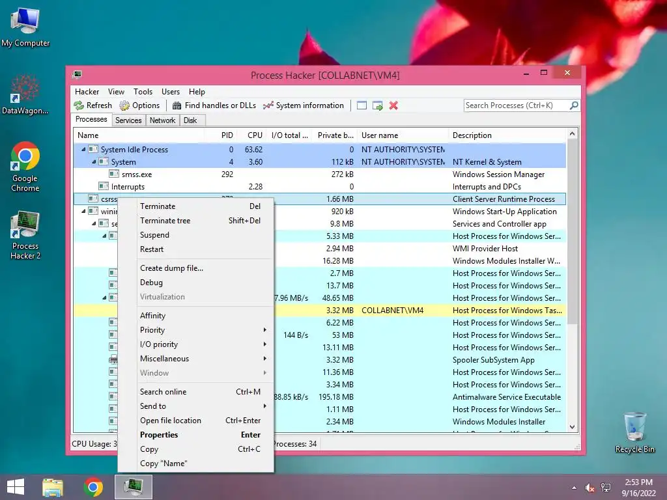
Task: Switch to the Network tab
Action: pos(162,120)
